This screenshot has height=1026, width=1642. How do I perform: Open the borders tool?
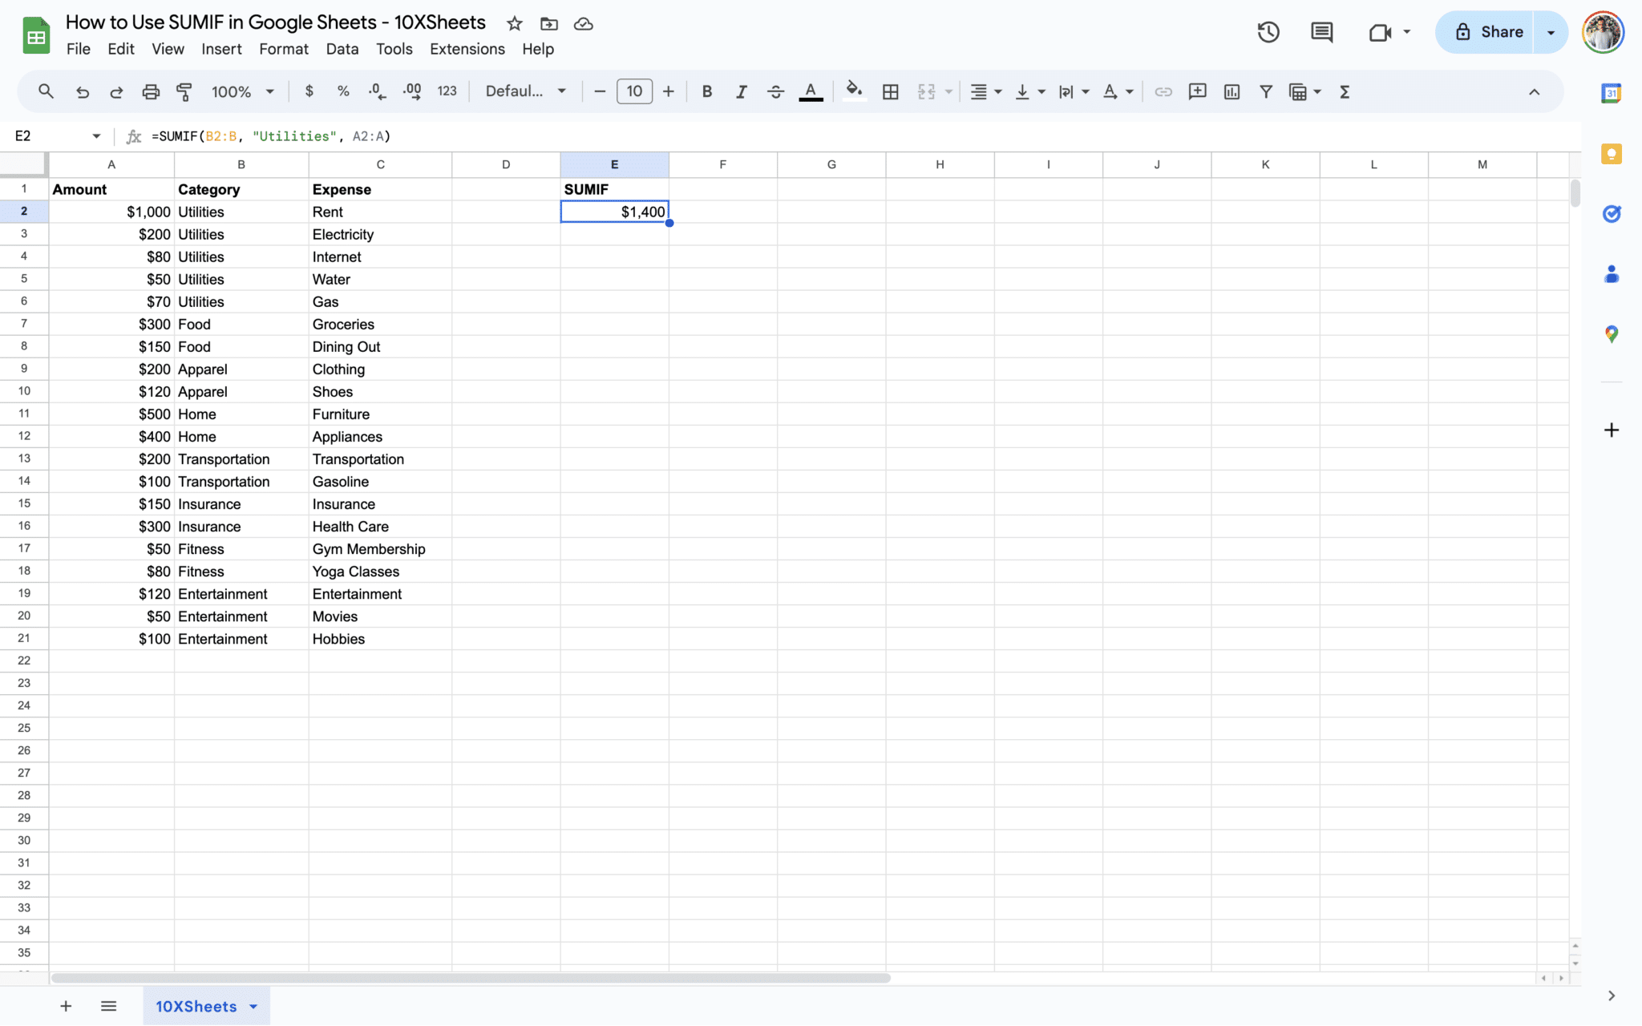point(890,91)
